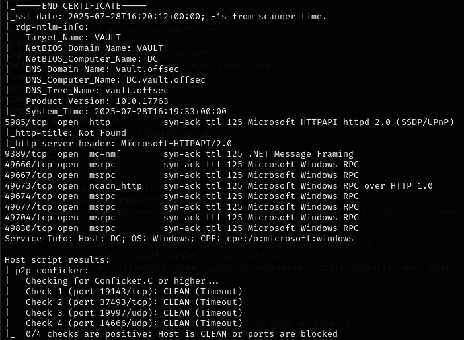
Task: Click the DNS_Tree_Name line
Action: click(x=97, y=91)
